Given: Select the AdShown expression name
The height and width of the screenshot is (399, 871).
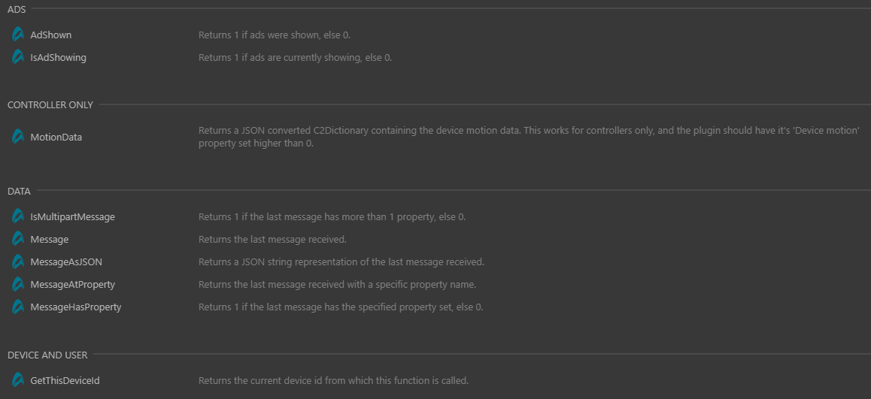Looking at the screenshot, I should click(50, 35).
